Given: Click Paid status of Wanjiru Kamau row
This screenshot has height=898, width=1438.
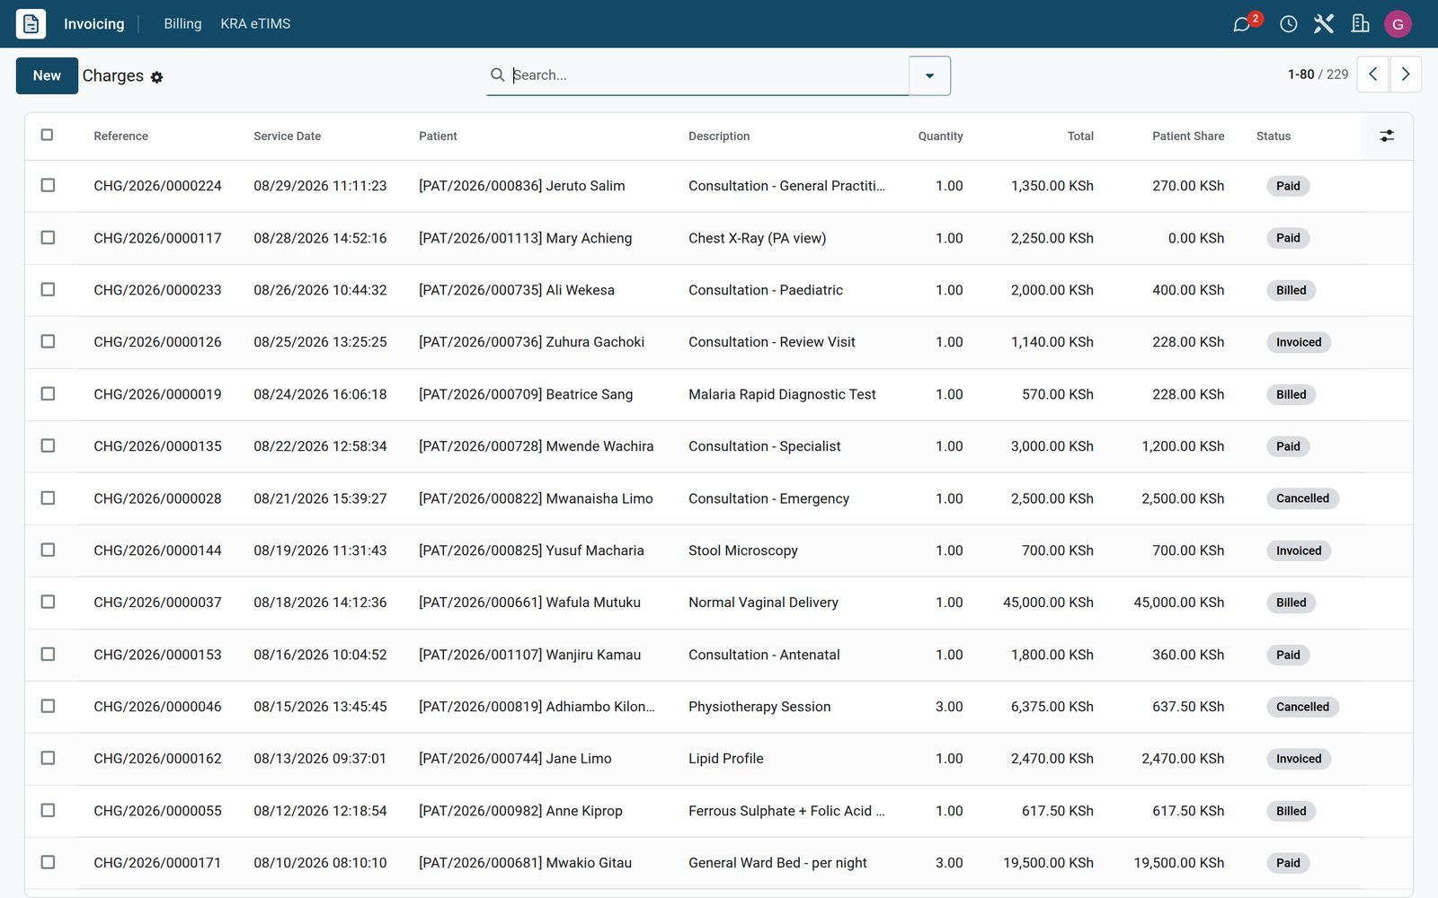Looking at the screenshot, I should click(x=1288, y=655).
